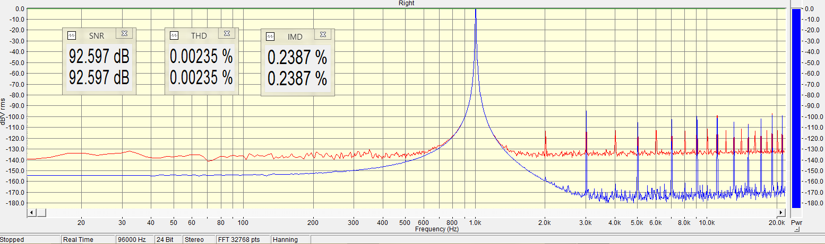
Task: Click the blue Pwr level bar
Action: (x=796, y=109)
